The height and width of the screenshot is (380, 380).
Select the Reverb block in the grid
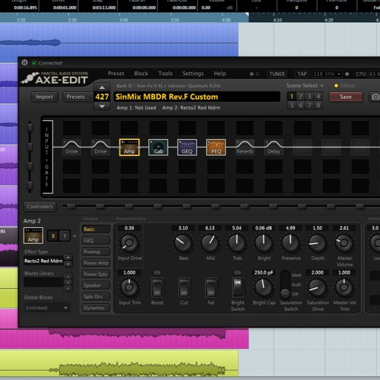245,147
